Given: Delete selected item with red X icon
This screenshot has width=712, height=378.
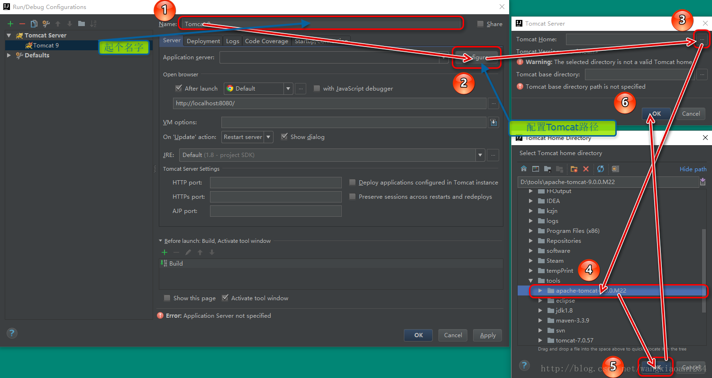Looking at the screenshot, I should [x=586, y=169].
